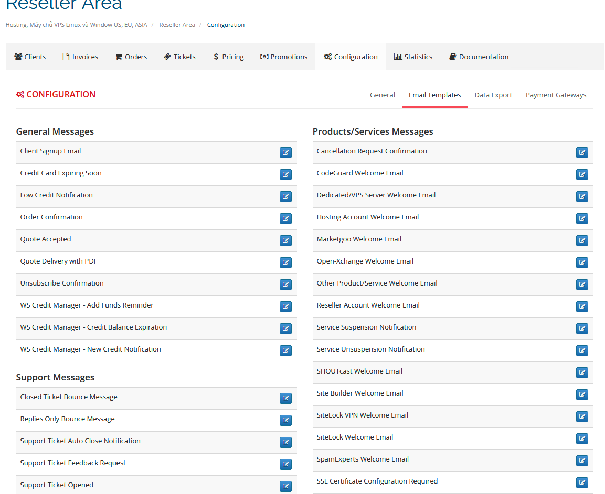Edit the Low Credit Notification template

285,197
